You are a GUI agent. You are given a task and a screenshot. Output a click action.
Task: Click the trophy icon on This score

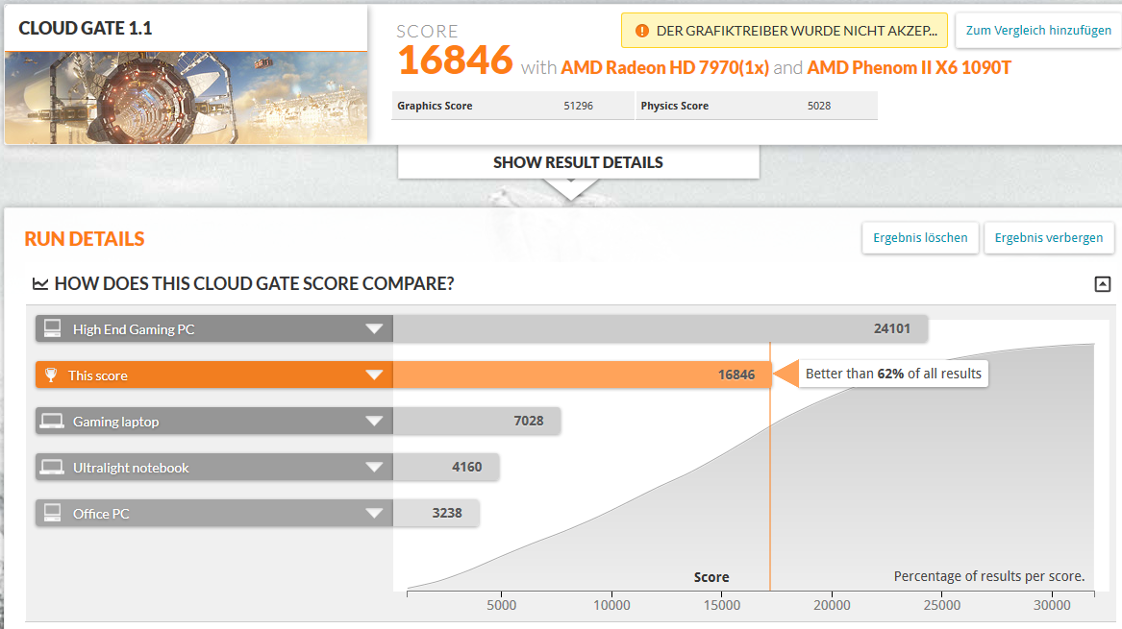pyautogui.click(x=51, y=375)
